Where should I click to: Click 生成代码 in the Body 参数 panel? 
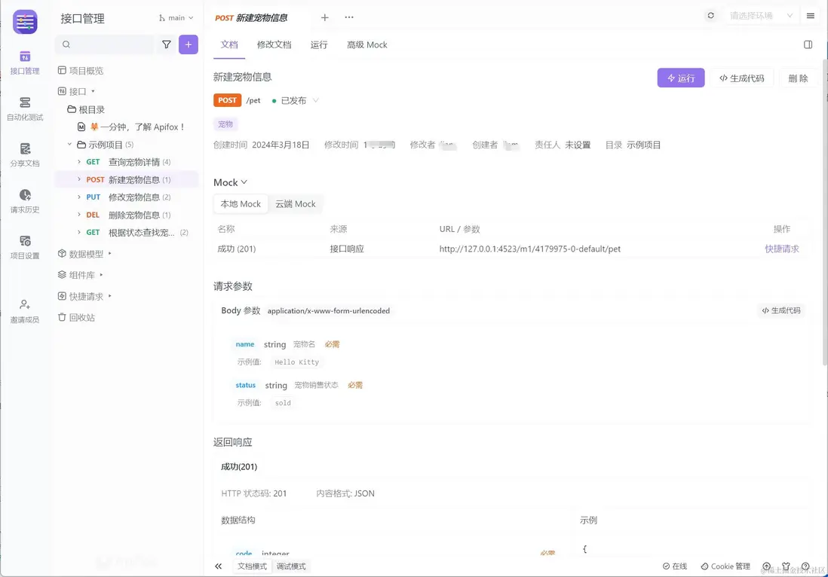click(x=781, y=310)
